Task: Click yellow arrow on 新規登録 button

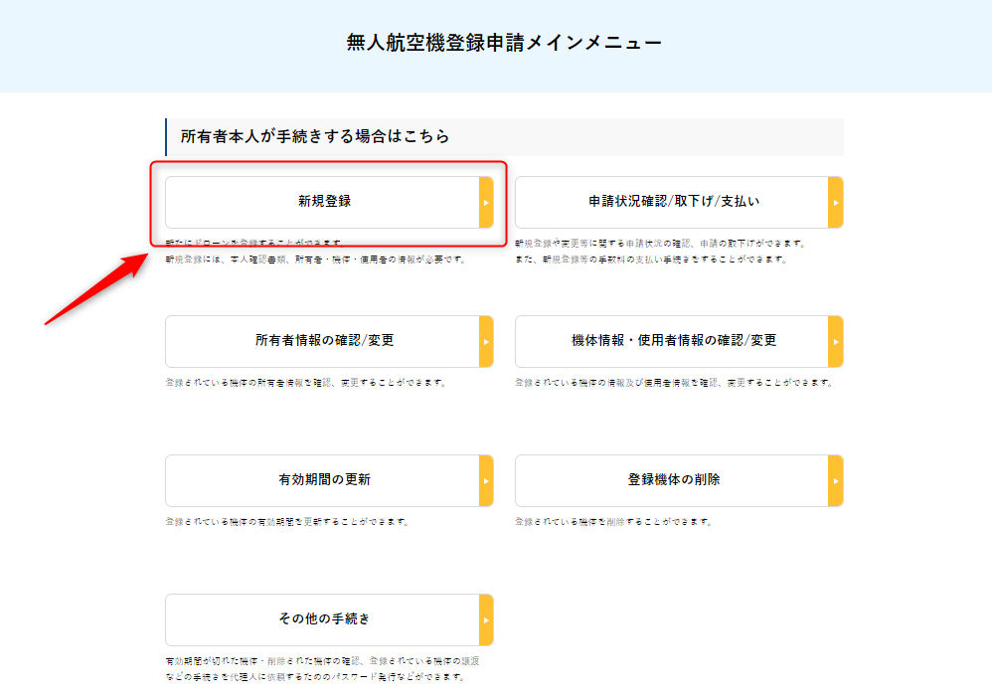Action: [x=486, y=203]
